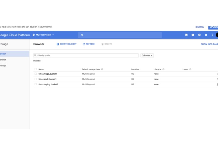Click the Name column header
Screen dimensions: 218x155
point(41,69)
